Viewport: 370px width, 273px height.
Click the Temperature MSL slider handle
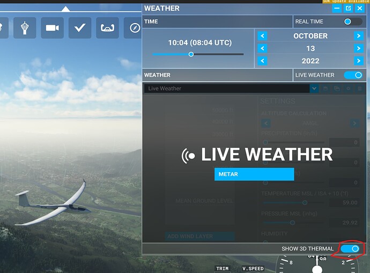305,202
